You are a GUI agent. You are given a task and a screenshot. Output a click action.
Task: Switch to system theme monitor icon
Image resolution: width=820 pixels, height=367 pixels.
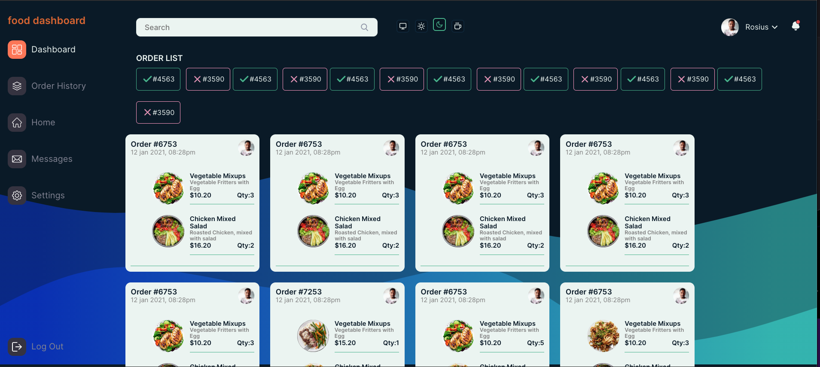(x=403, y=26)
